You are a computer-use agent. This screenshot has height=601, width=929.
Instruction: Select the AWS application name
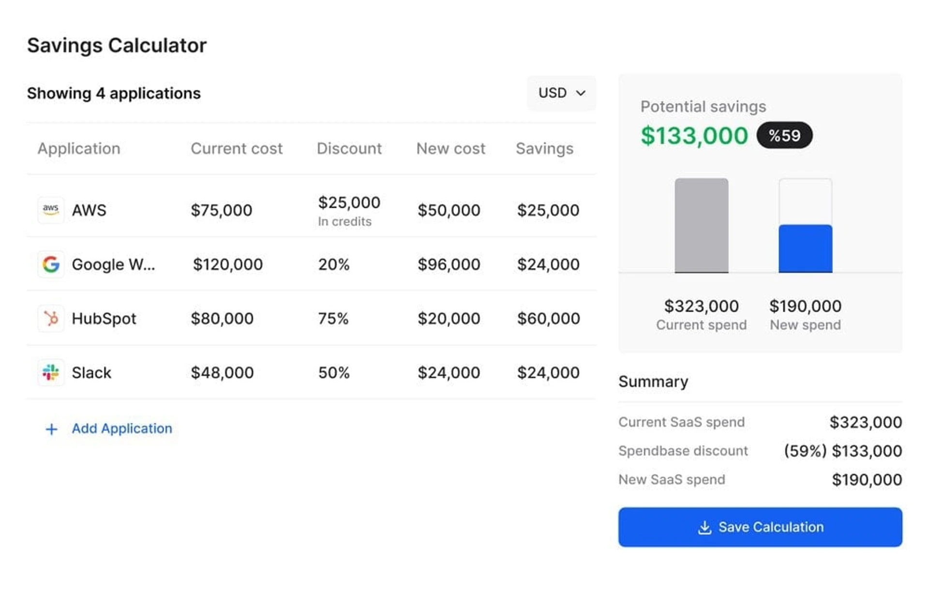pos(89,210)
